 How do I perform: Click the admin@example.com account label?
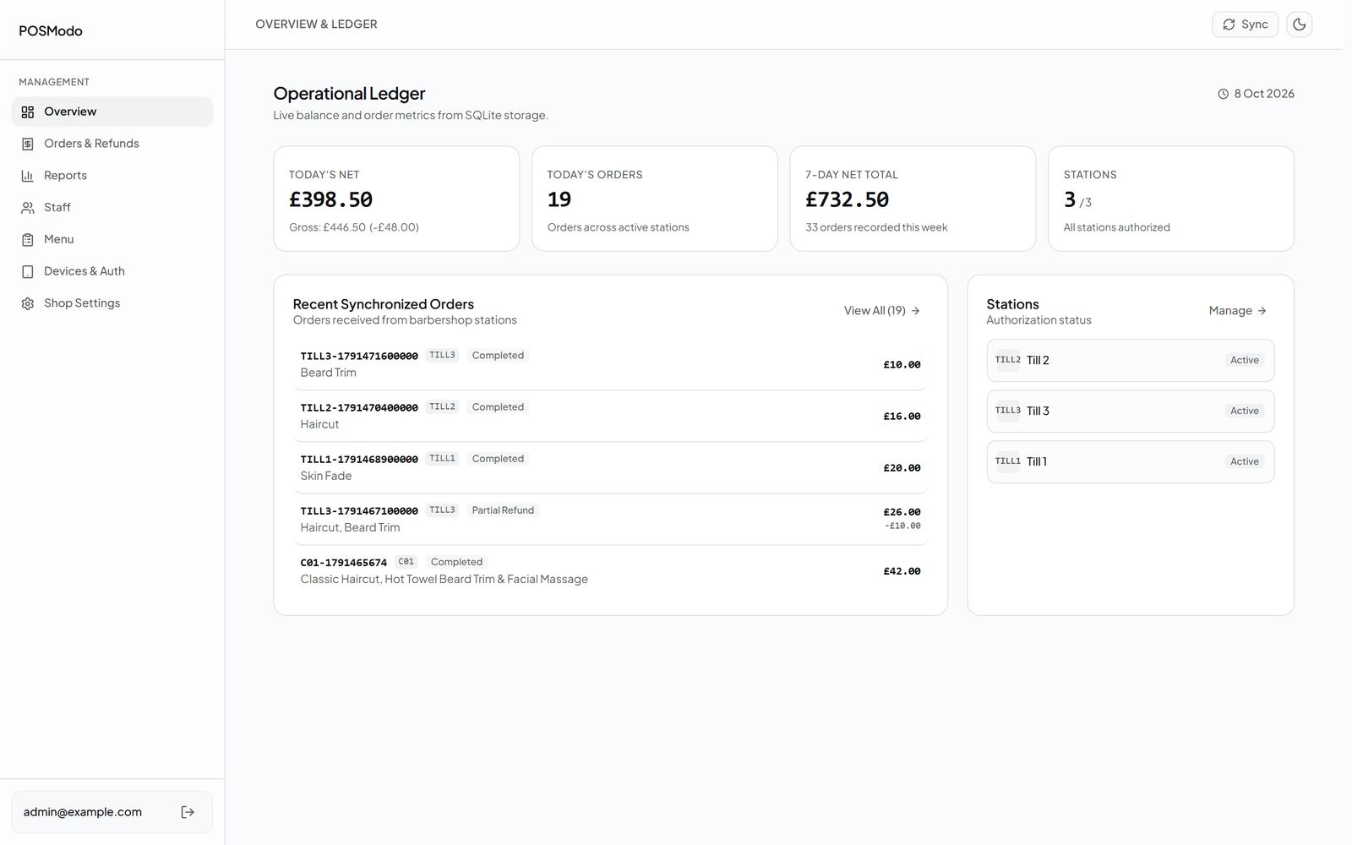pos(83,812)
